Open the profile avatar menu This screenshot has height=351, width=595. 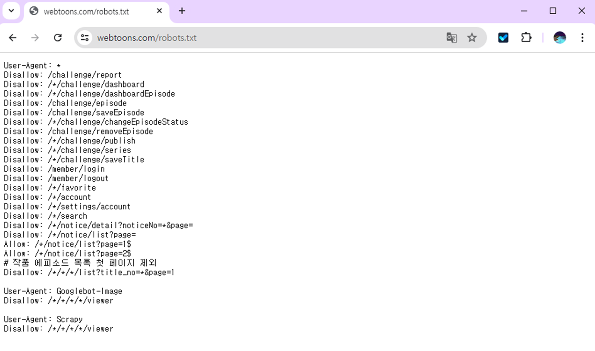560,38
